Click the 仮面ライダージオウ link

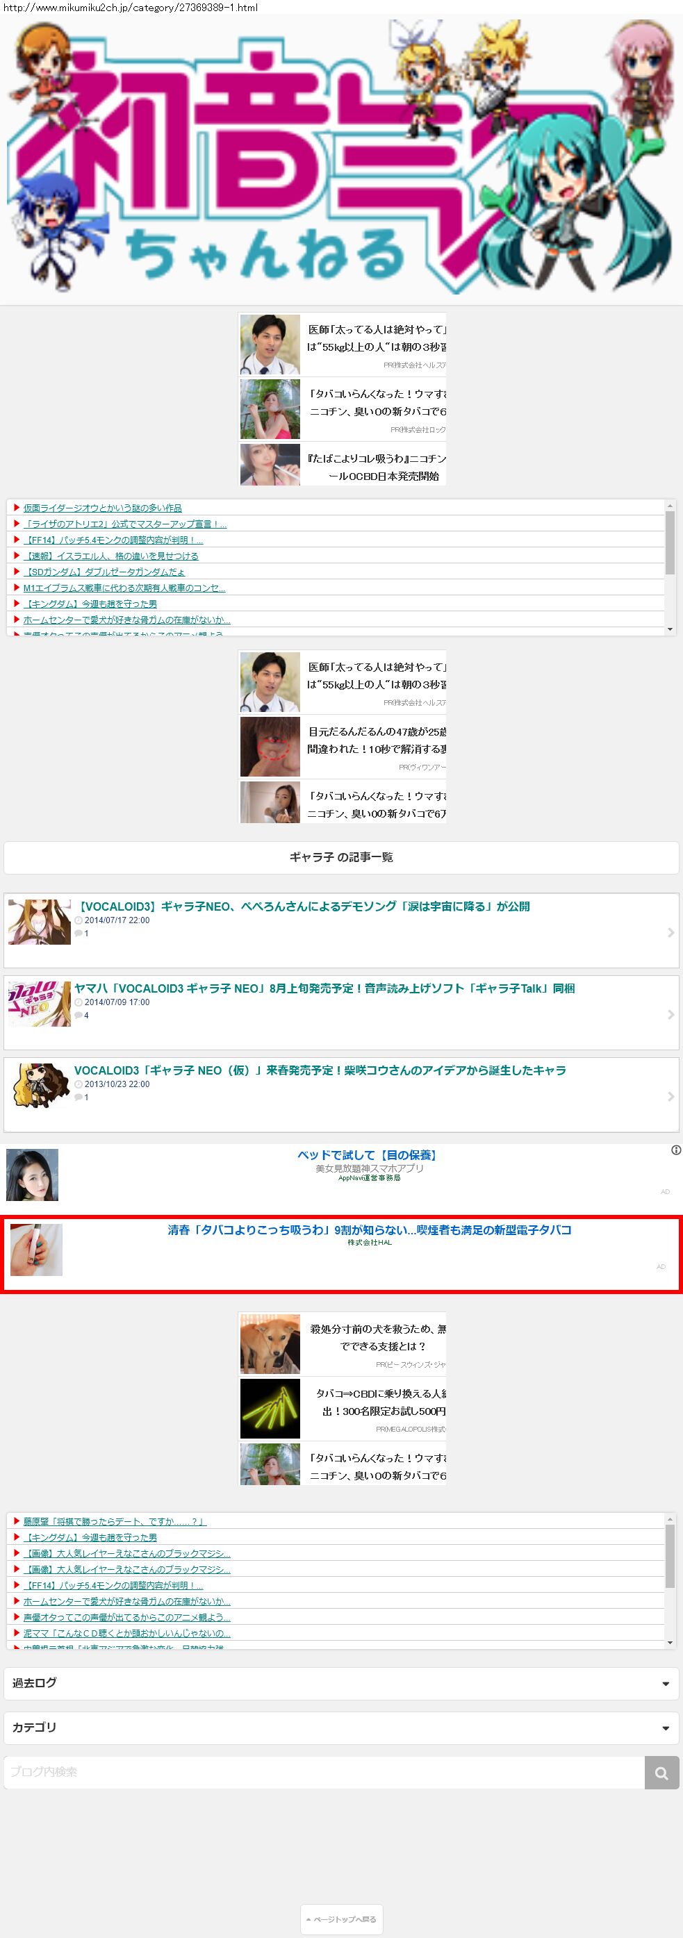pos(102,508)
